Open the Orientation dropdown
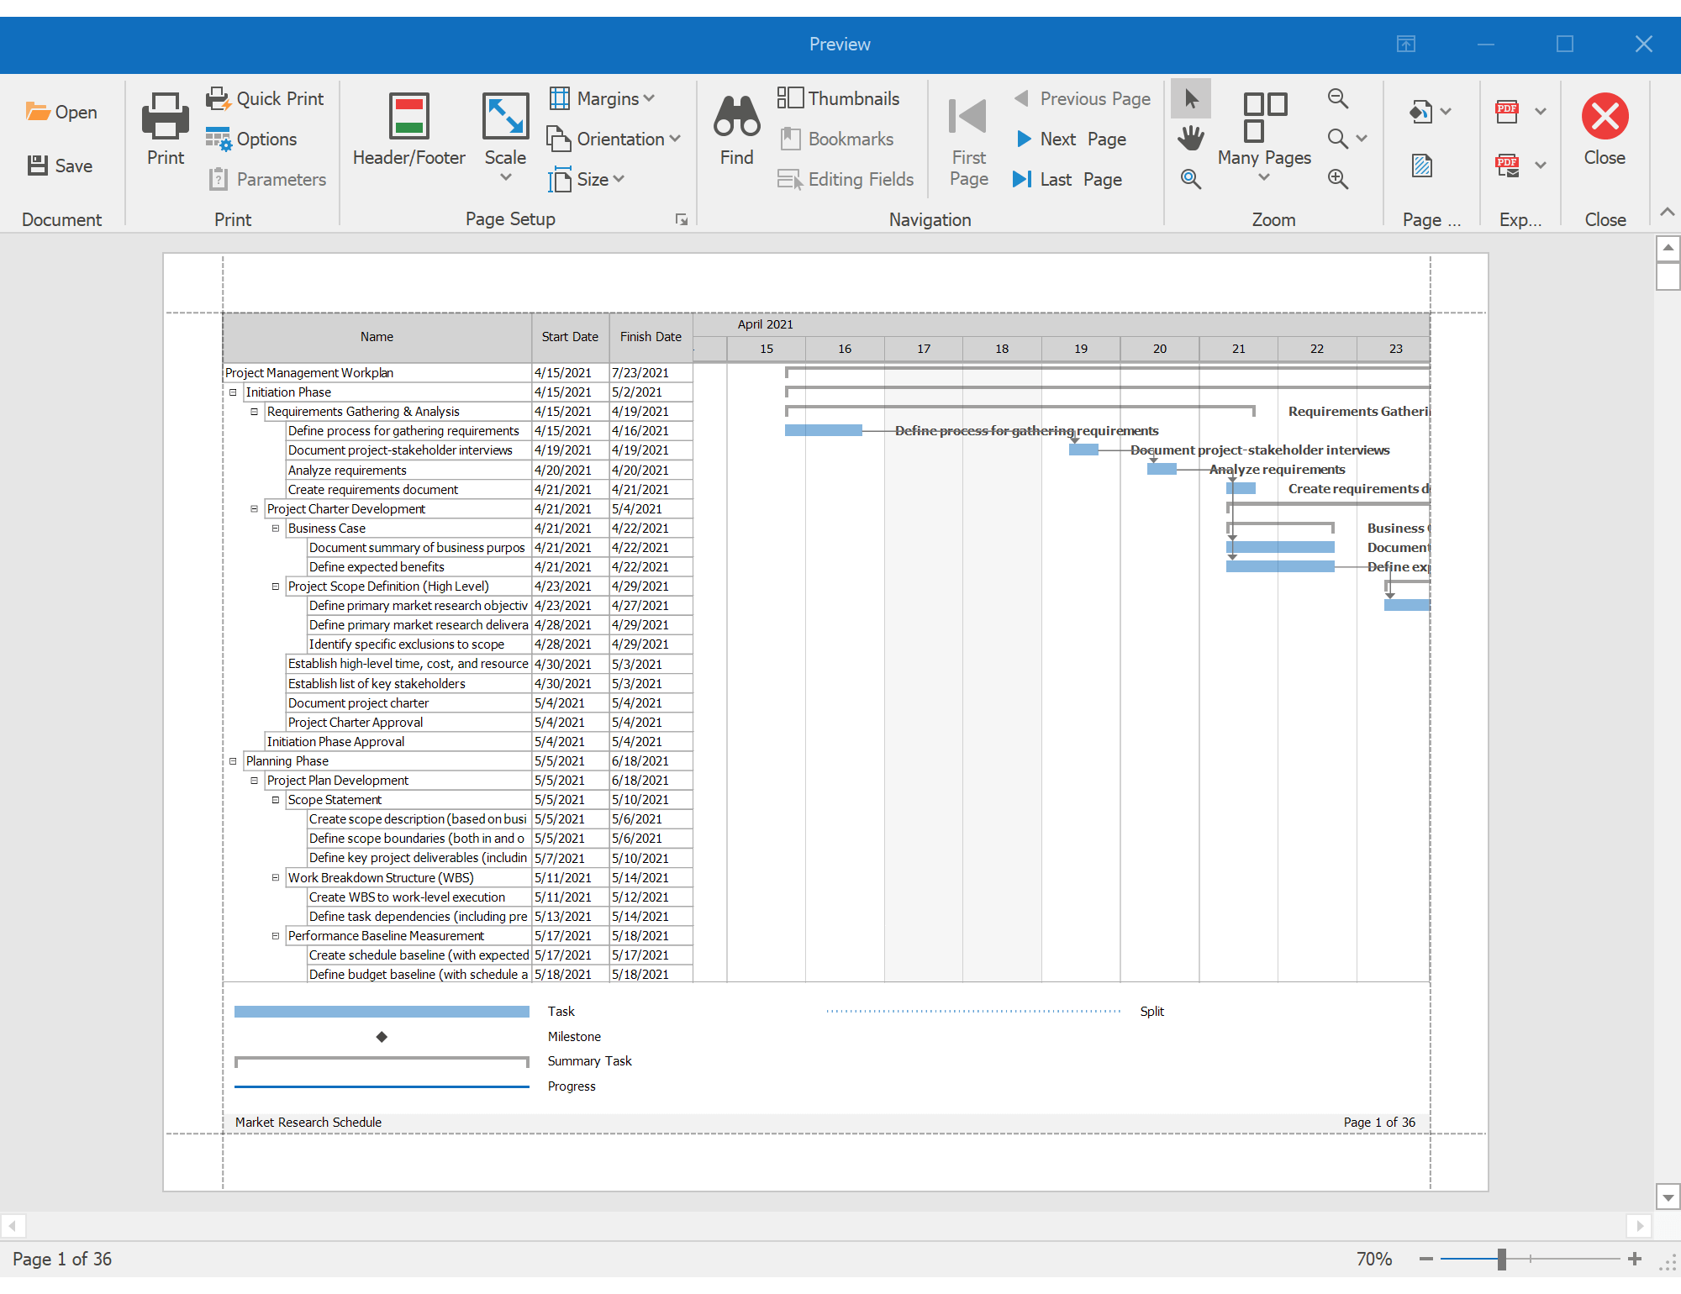The height and width of the screenshot is (1294, 1681). 614,139
